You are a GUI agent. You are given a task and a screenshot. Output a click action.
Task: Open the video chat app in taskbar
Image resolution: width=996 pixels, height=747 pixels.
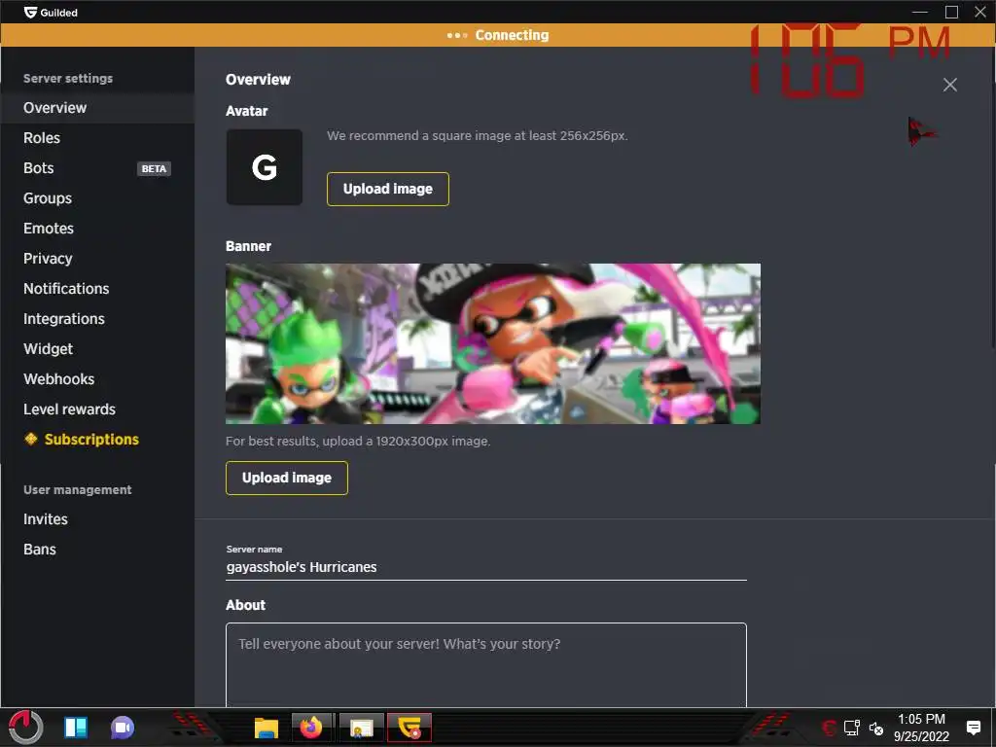(x=123, y=728)
